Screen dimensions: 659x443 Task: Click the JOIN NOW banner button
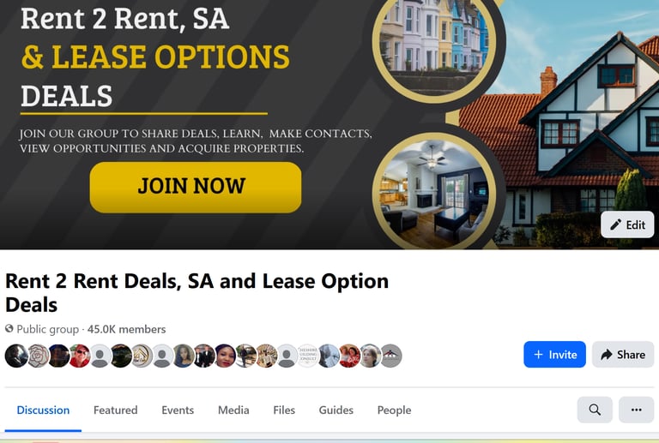click(196, 187)
